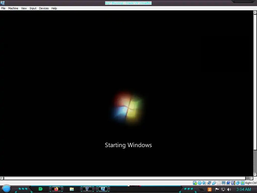Click the recording status icon
This screenshot has height=193, width=257.
tap(228, 183)
